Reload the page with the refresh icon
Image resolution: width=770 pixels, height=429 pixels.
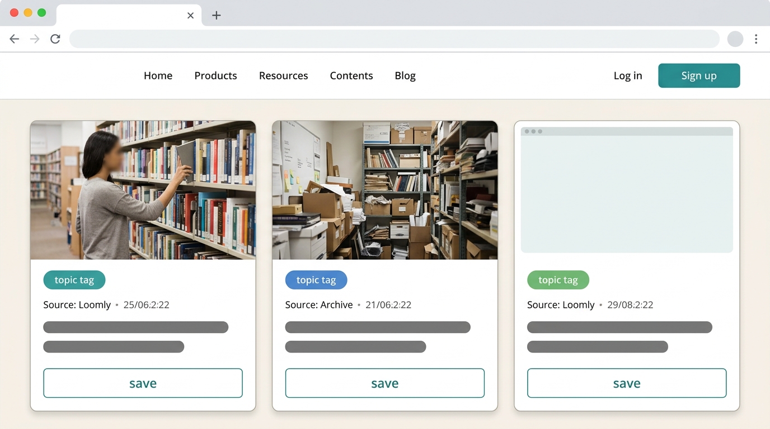click(55, 39)
